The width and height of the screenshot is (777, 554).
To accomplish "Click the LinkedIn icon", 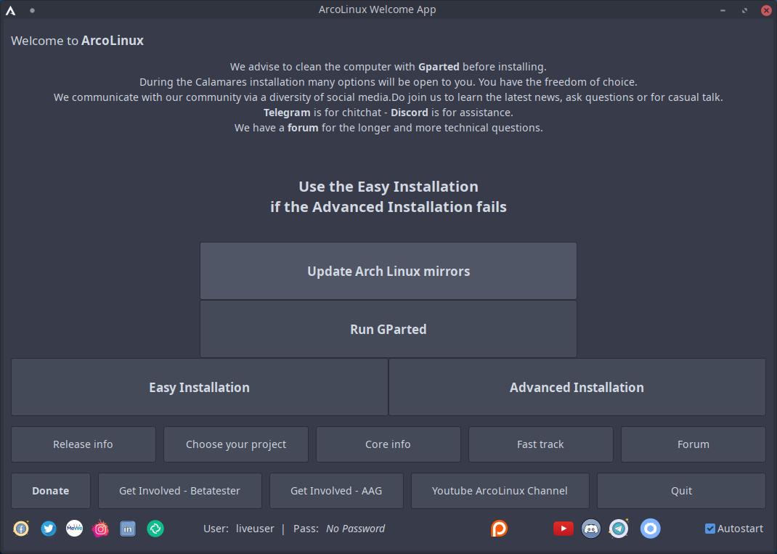I will coord(127,529).
